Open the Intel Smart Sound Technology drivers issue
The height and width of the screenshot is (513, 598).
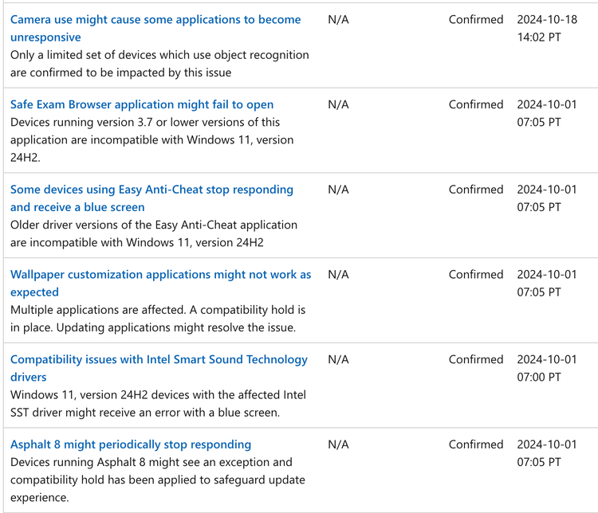[x=159, y=368]
